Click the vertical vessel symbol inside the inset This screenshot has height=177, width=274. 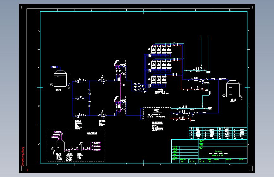pyautogui.click(x=80, y=147)
